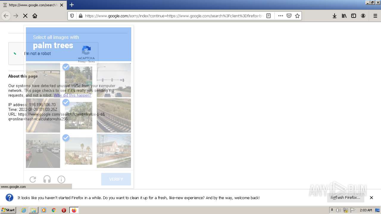Screen dimensions: 381x214
Task: Select the railway tracks captcha tile
Action: (114, 115)
